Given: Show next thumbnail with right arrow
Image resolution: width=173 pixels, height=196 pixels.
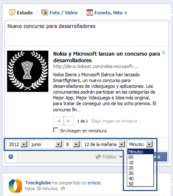Looking at the screenshot, I should pos(69,121).
